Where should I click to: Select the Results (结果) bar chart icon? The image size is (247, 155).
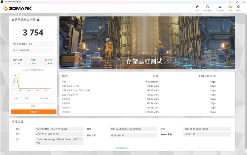pos(230,6)
